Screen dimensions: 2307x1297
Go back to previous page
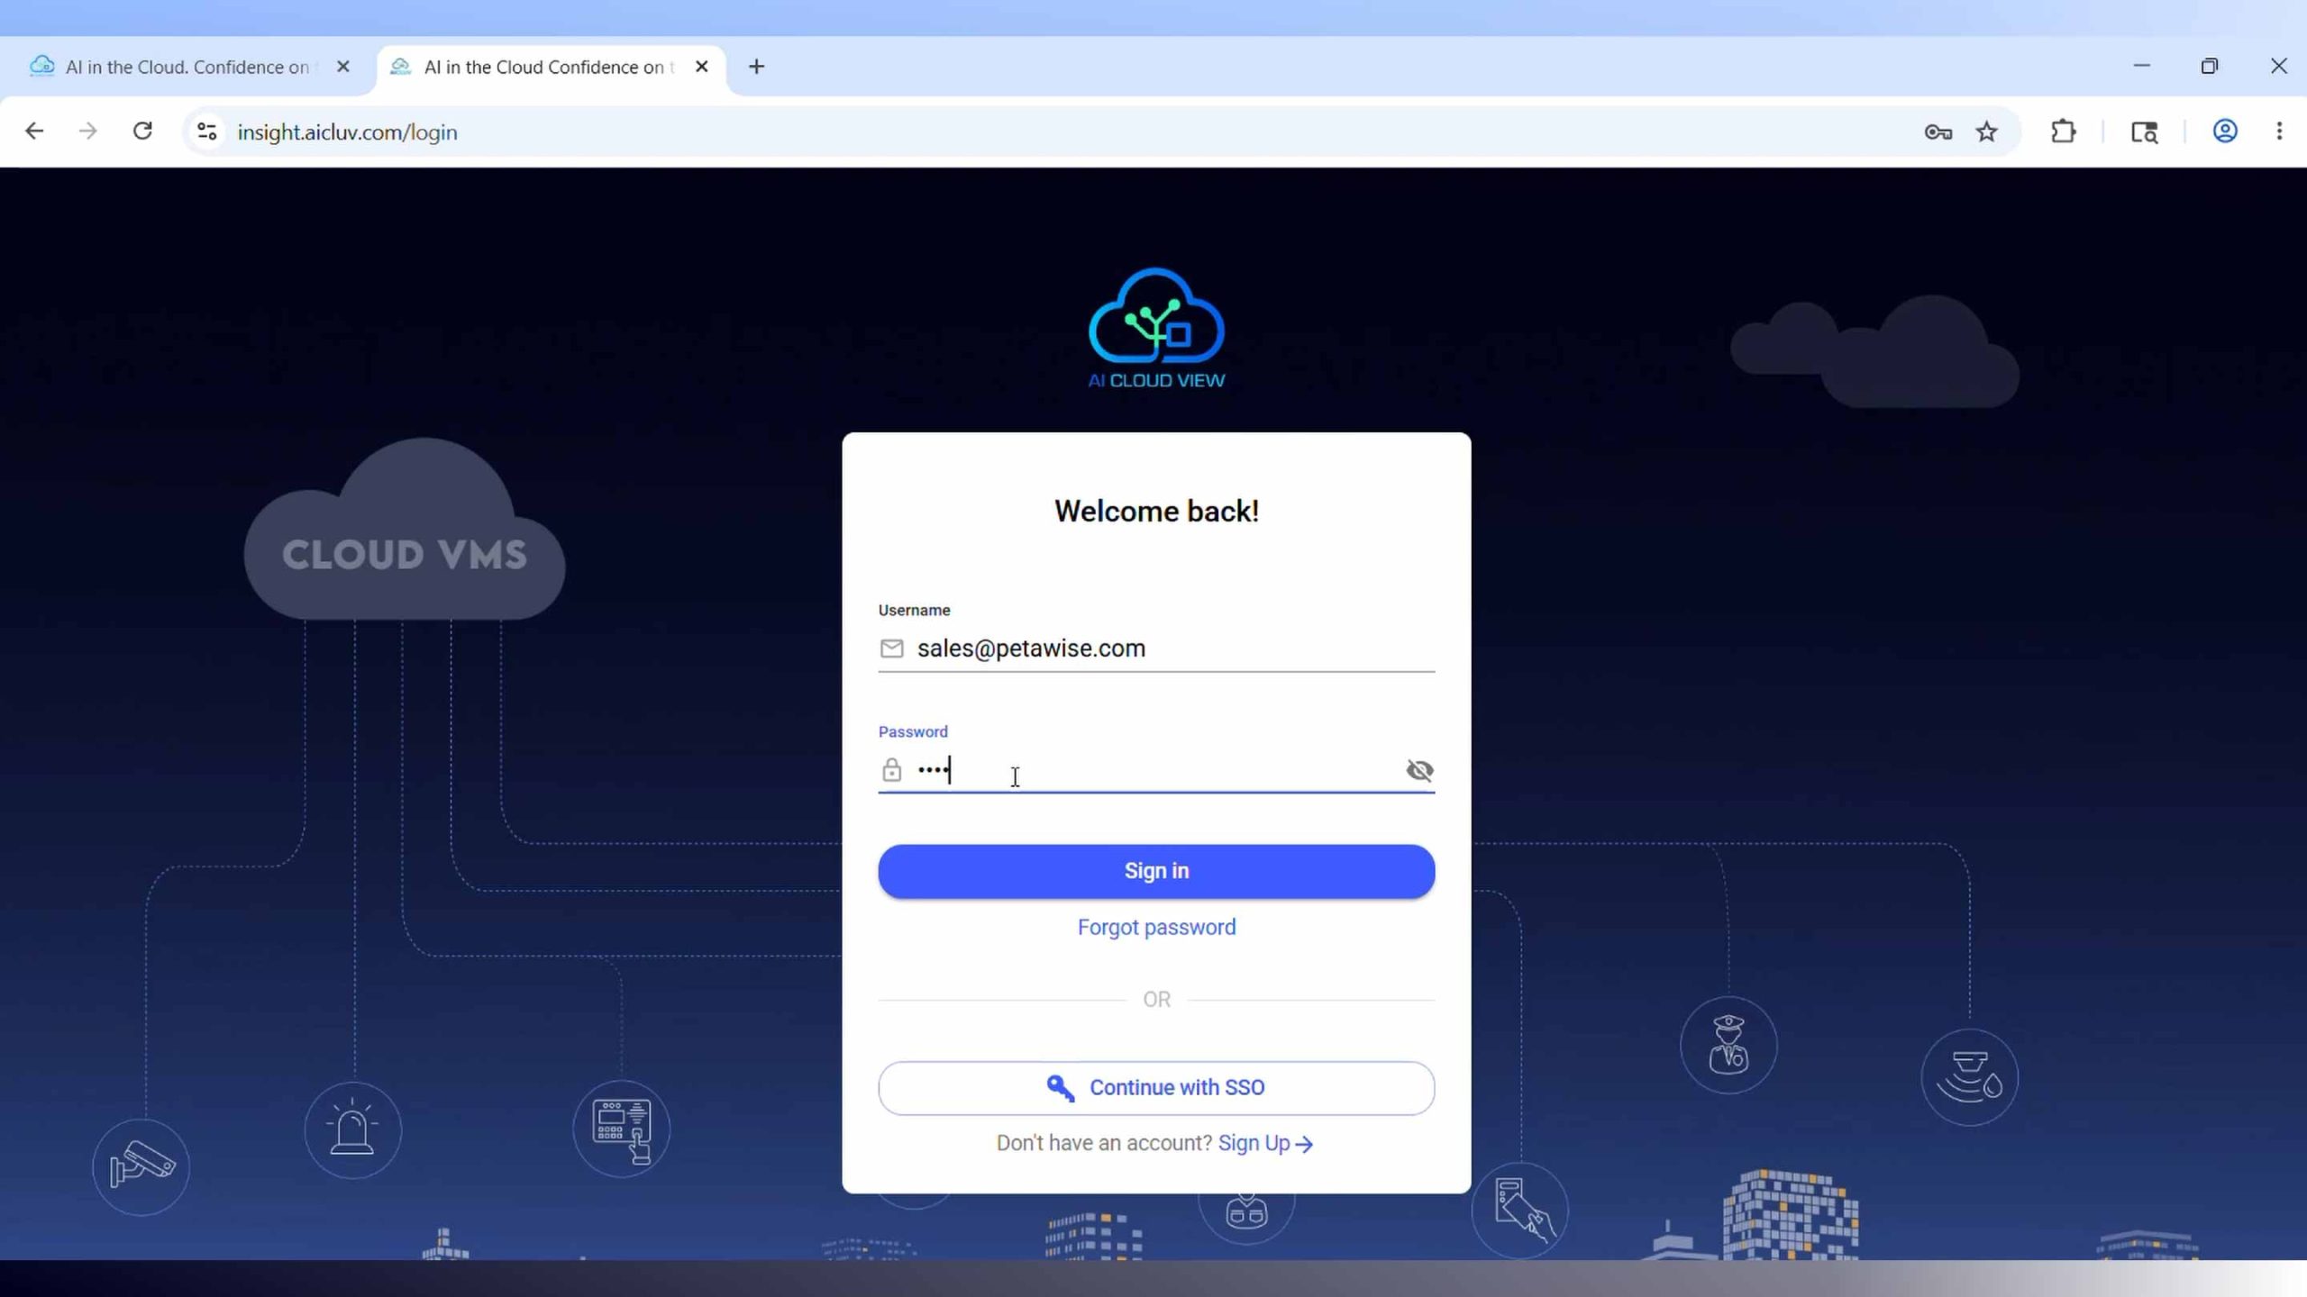[34, 132]
